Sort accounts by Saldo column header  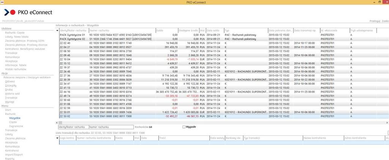[167, 31]
